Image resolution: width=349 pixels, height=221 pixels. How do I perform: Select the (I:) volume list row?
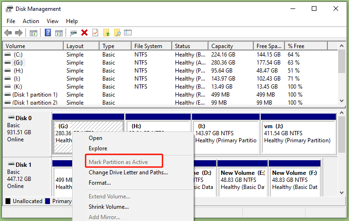pos(171,79)
